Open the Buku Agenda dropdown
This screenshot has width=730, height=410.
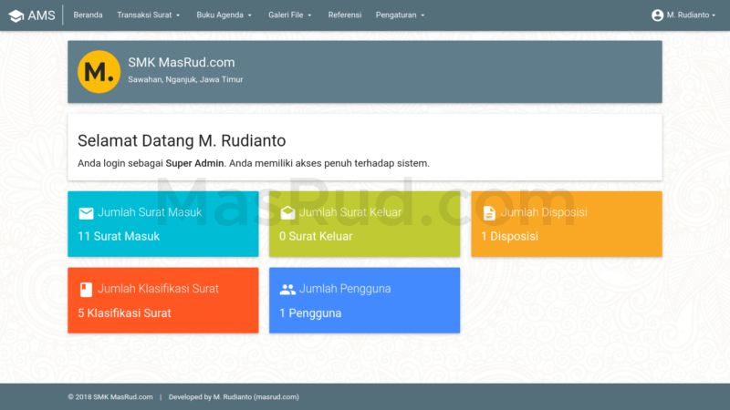click(224, 15)
